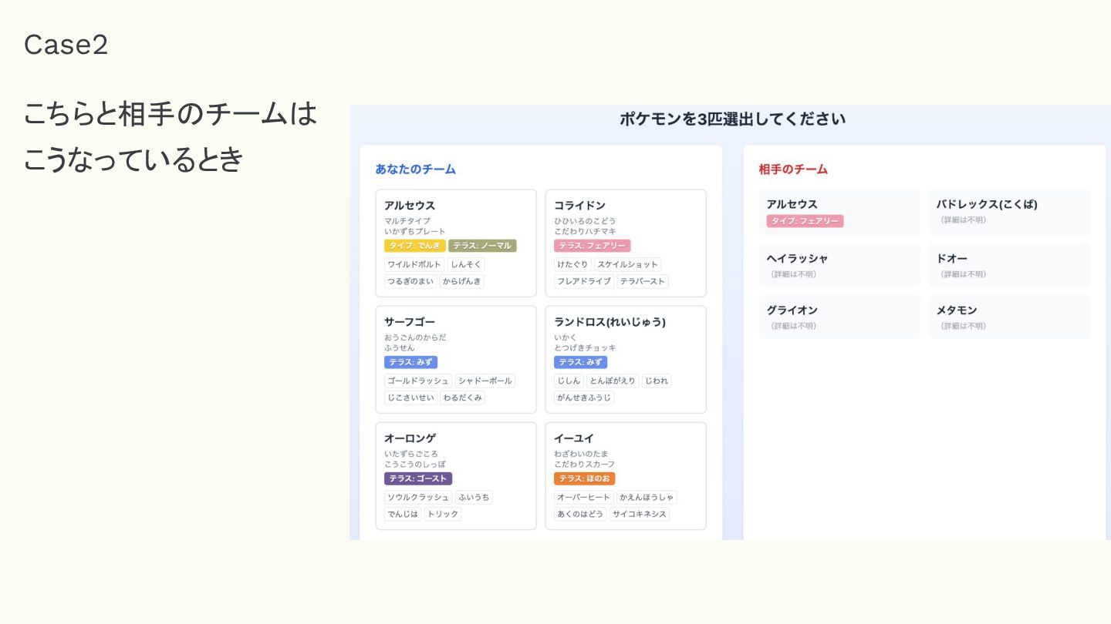Click the purple テラス: ゴースト badge

click(418, 478)
